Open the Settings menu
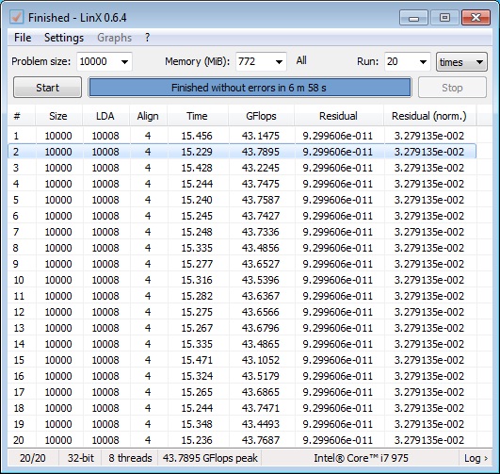Screen dimensions: 500x474 pos(64,38)
